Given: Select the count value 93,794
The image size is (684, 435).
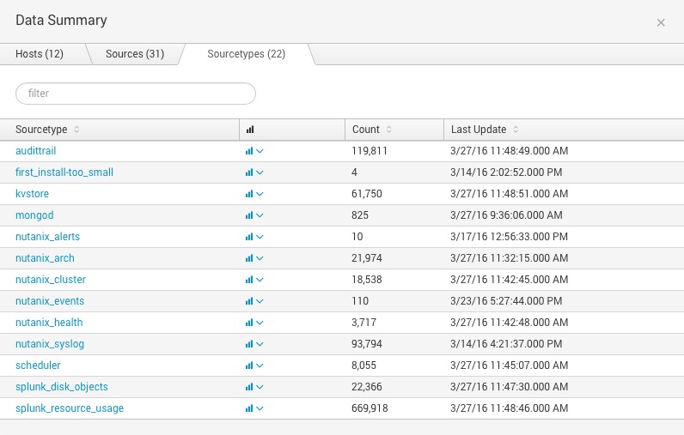Looking at the screenshot, I should 367,343.
